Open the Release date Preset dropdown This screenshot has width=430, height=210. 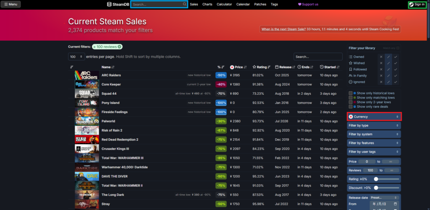384,198
